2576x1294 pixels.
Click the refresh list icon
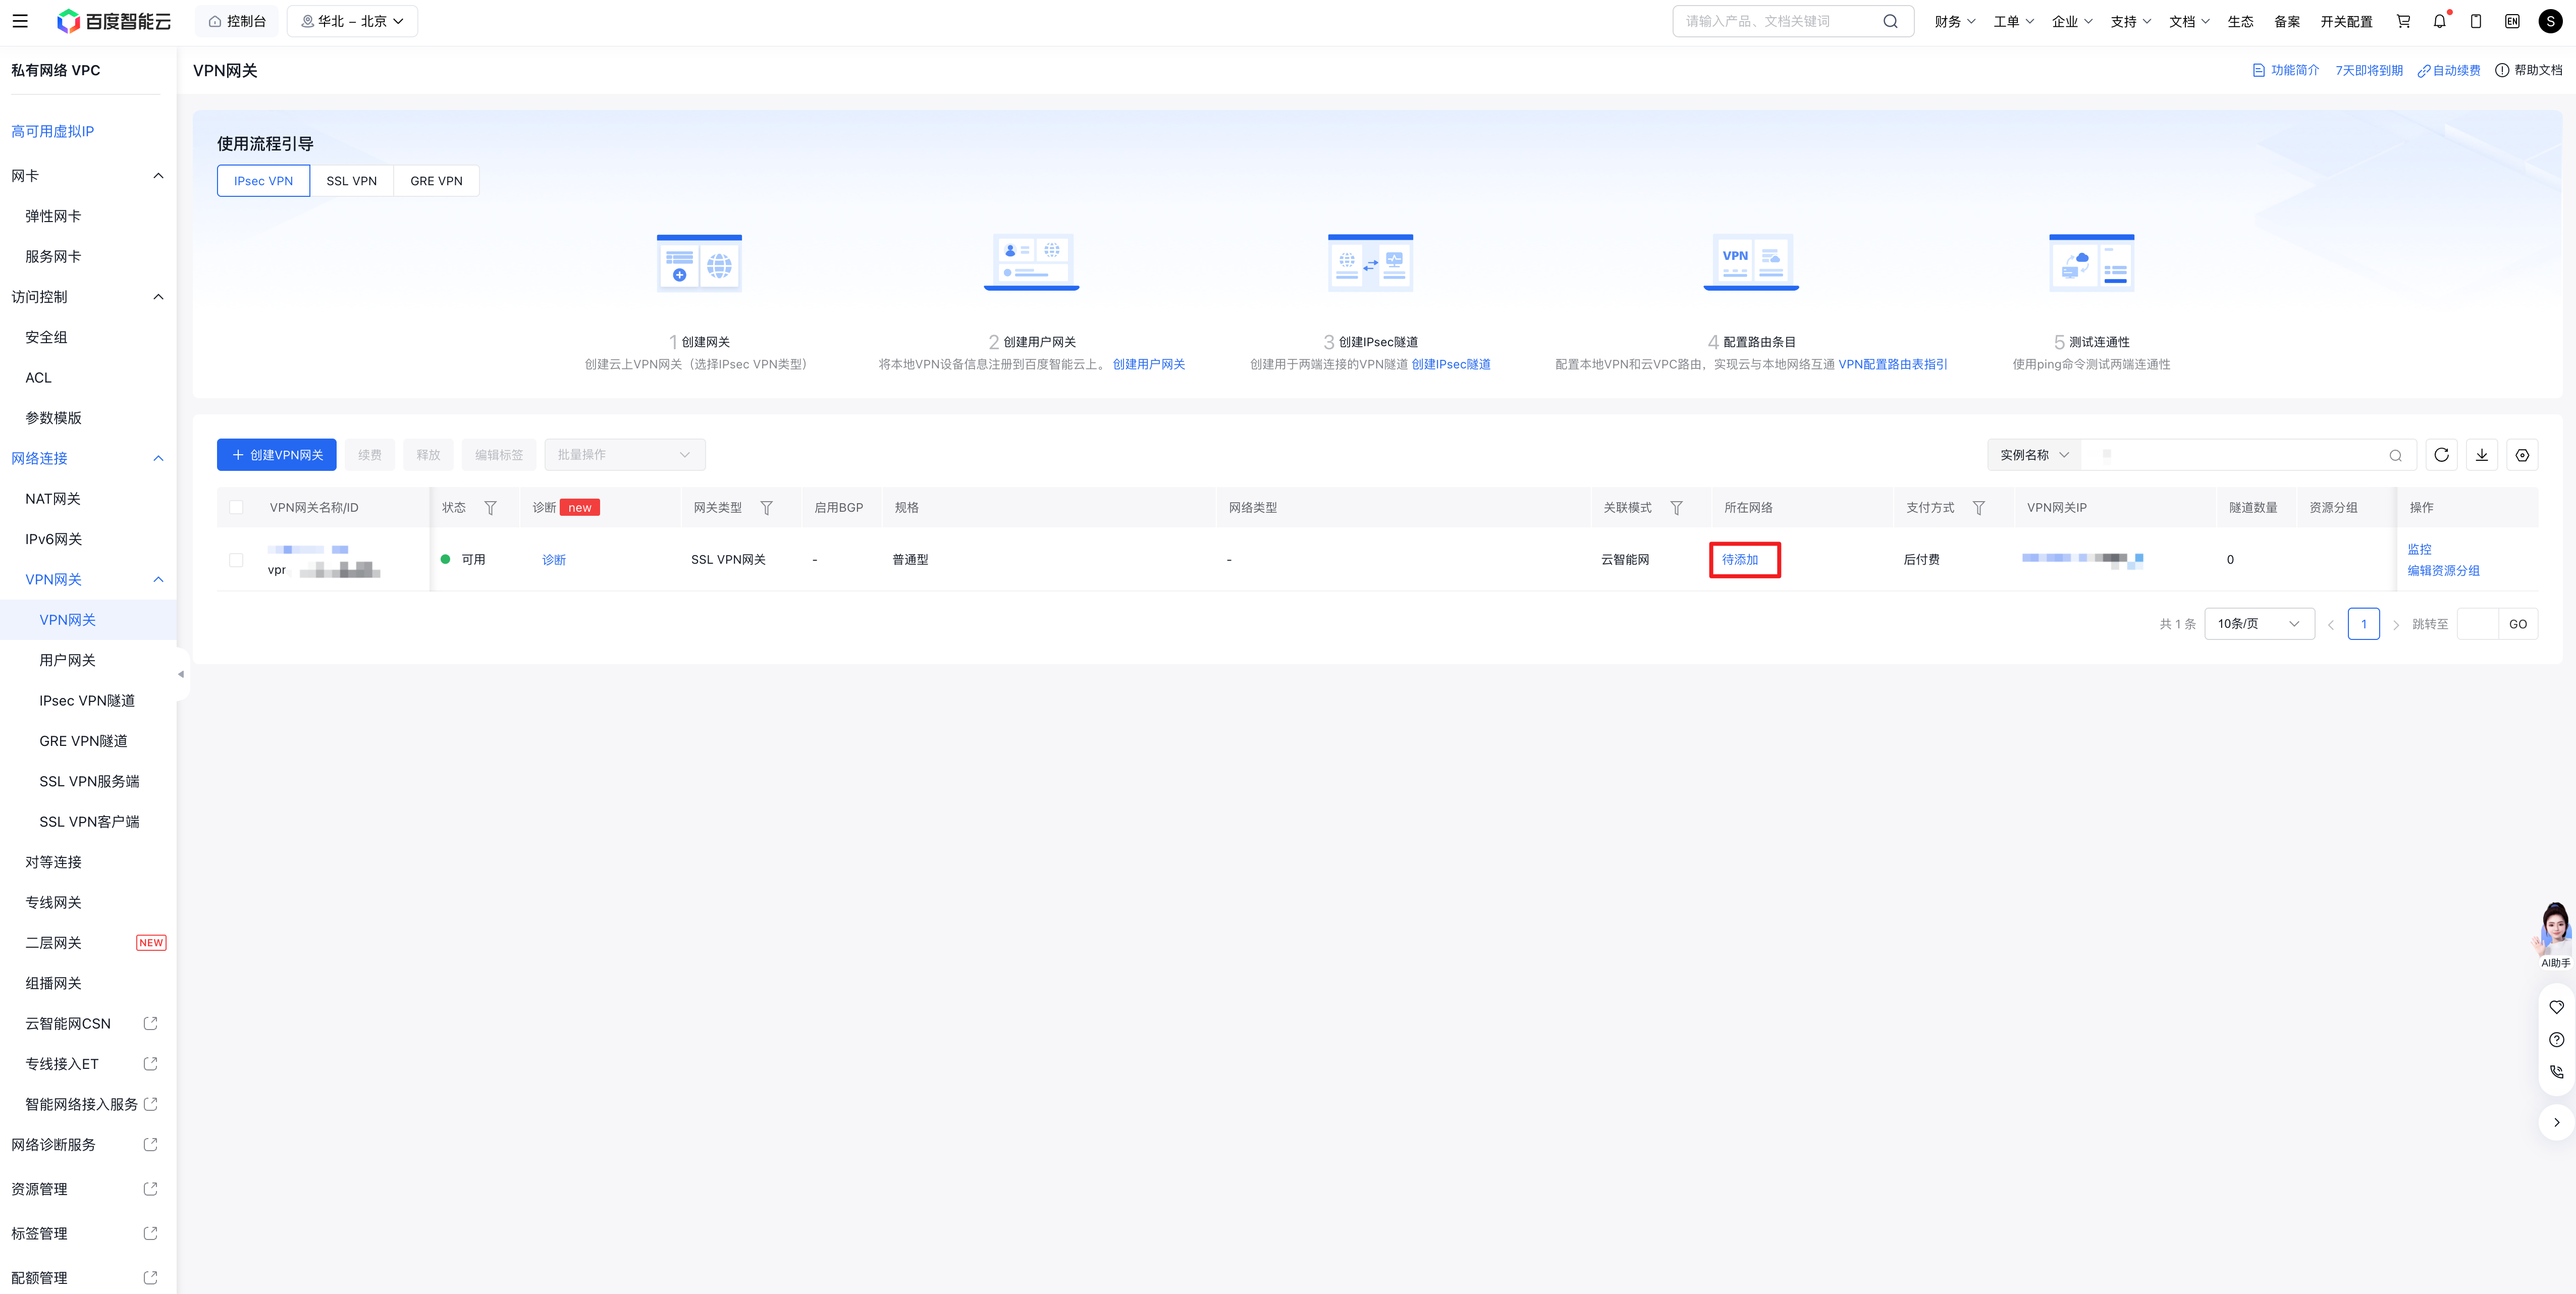[2441, 455]
